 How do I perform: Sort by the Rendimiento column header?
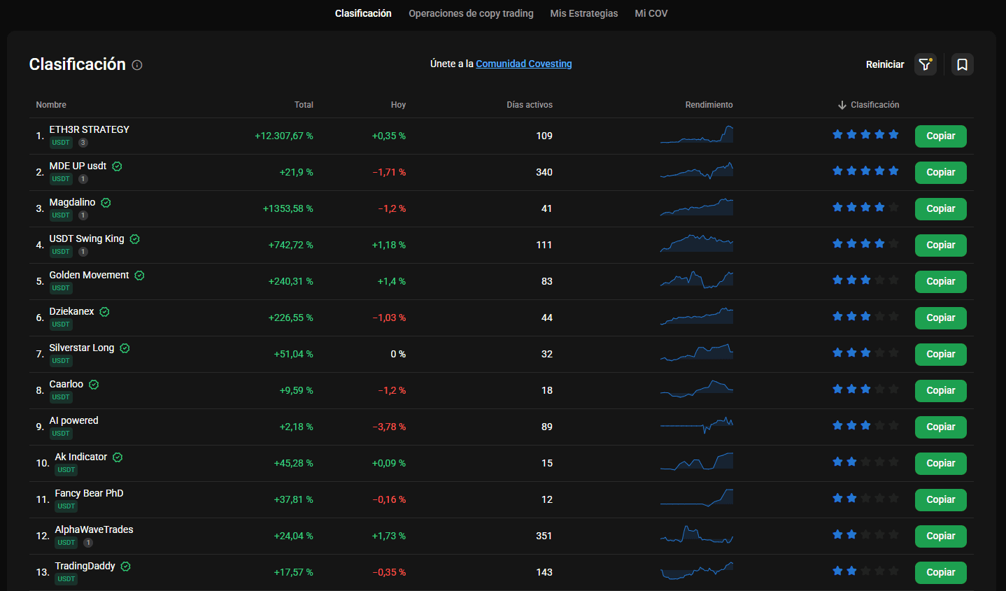[709, 105]
